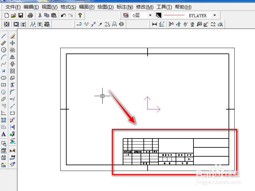Select the Spline curve tool
The height and width of the screenshot is (191, 255).
[4, 64]
